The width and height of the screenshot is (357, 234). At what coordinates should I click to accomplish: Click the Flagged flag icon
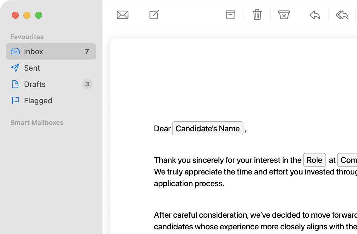click(x=15, y=100)
